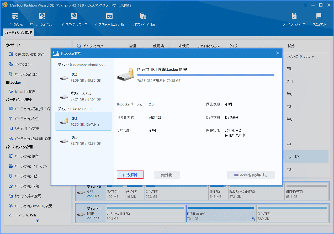This screenshot has width=334, height=234.
Task: Expand the sidebar with the double-chevron down
Action: (x=38, y=221)
